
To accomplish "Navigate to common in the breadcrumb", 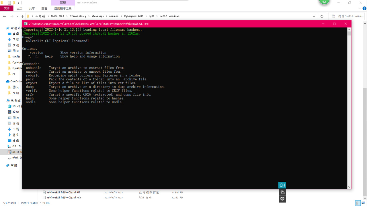I will 114,16.
